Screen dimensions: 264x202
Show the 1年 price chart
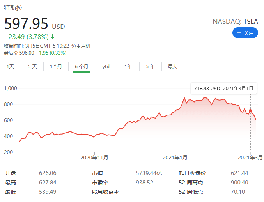pyautogui.click(x=128, y=67)
